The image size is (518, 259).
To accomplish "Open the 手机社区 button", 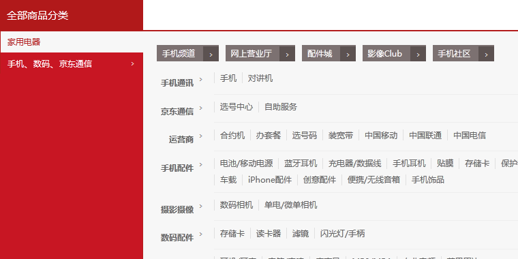I will tap(463, 54).
